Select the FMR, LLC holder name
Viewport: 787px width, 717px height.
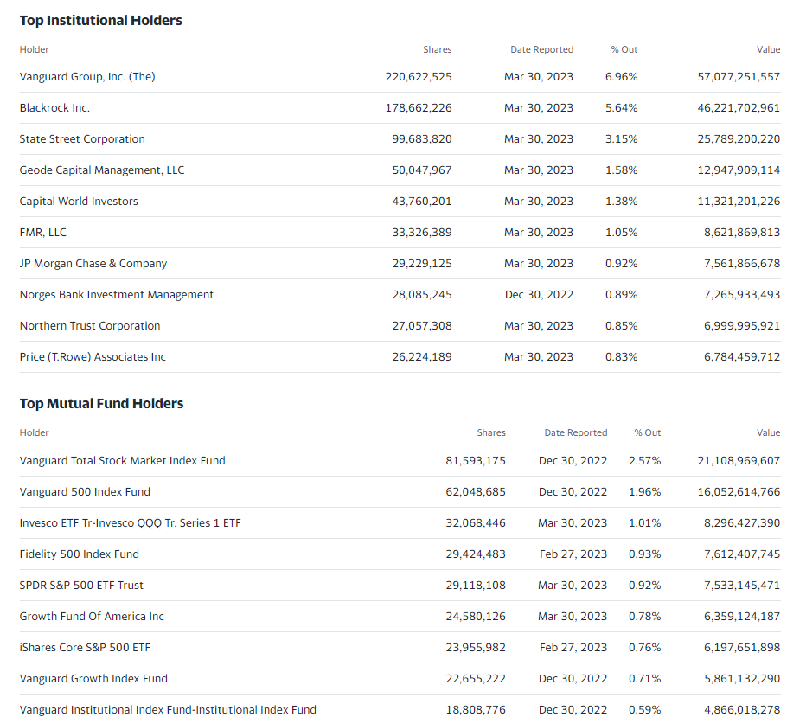tap(43, 233)
